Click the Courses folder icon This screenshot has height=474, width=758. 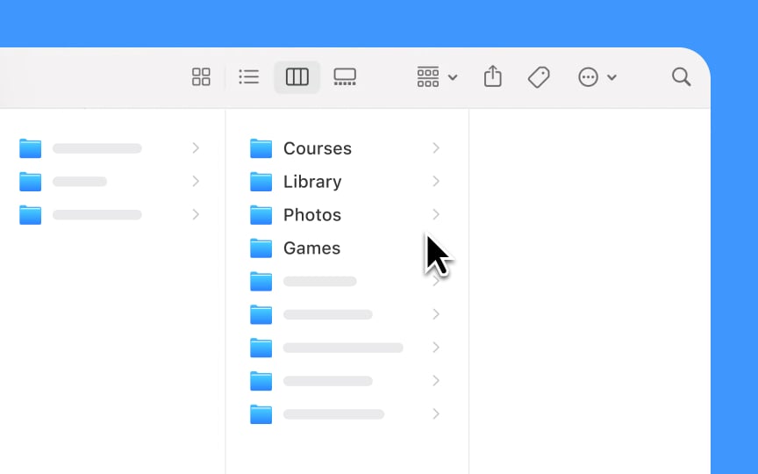[261, 148]
